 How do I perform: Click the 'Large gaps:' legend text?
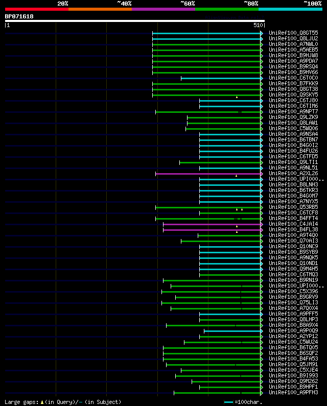(x=21, y=402)
